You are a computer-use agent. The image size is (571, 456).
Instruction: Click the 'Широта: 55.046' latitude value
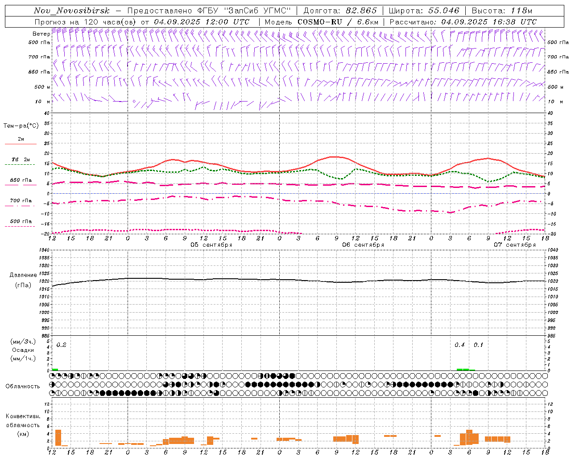[x=424, y=11]
